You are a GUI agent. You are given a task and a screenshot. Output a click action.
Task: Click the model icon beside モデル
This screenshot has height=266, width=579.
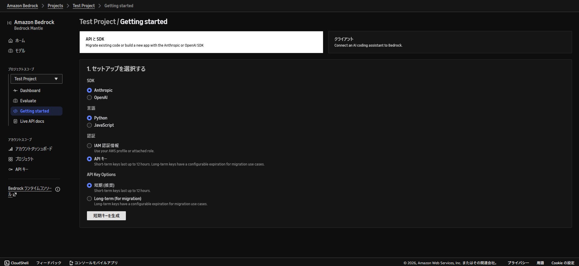tap(11, 51)
